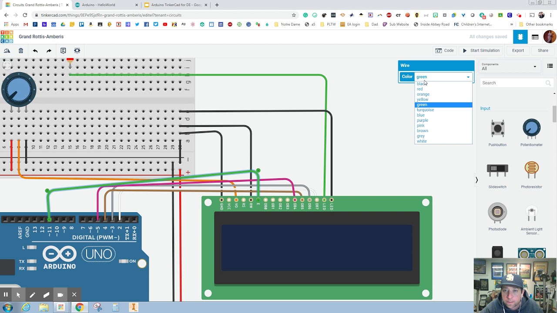Open the wire Color dropdown showing green
This screenshot has width=557, height=313.
[x=443, y=77]
